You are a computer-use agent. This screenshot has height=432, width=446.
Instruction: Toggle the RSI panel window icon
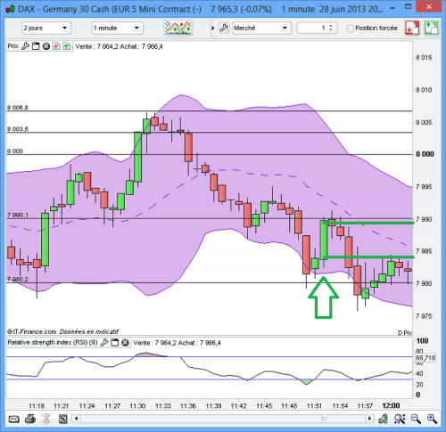[115, 342]
